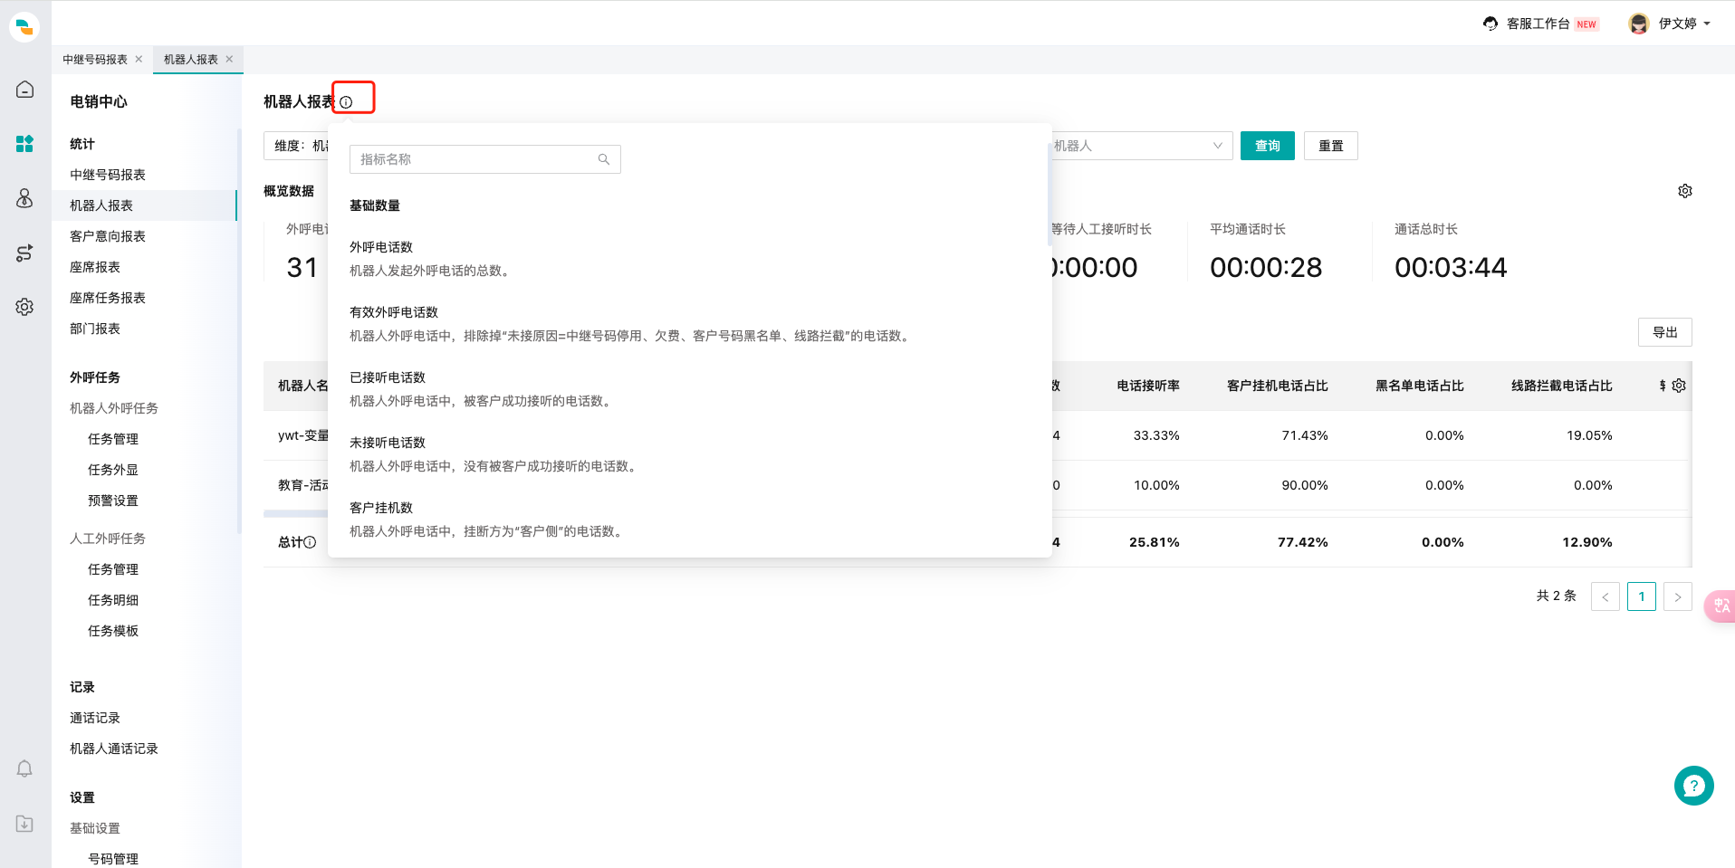Open the help question mark bubble

pos(1694,786)
